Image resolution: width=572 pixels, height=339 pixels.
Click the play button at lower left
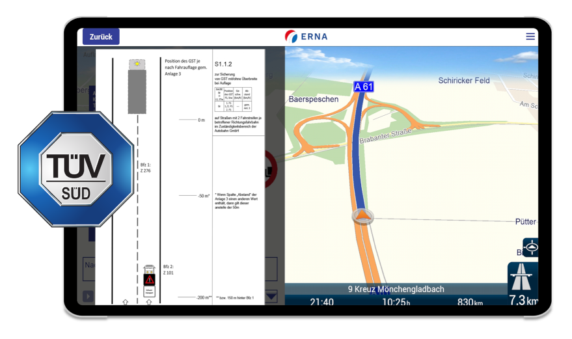pos(88,296)
